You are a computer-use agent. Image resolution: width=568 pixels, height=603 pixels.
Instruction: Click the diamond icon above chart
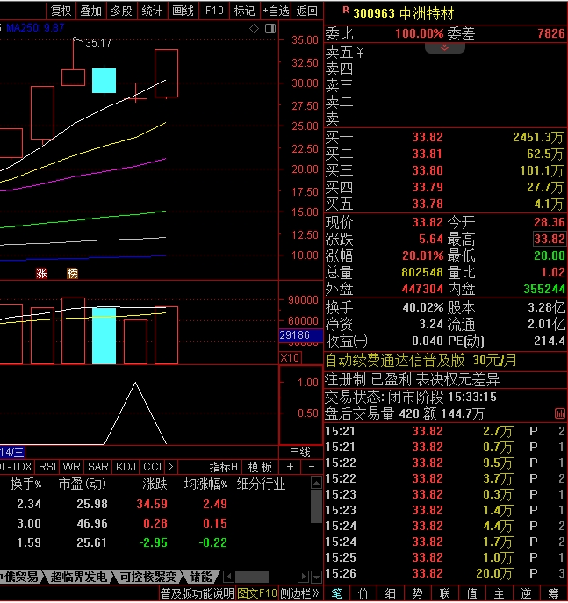255,28
